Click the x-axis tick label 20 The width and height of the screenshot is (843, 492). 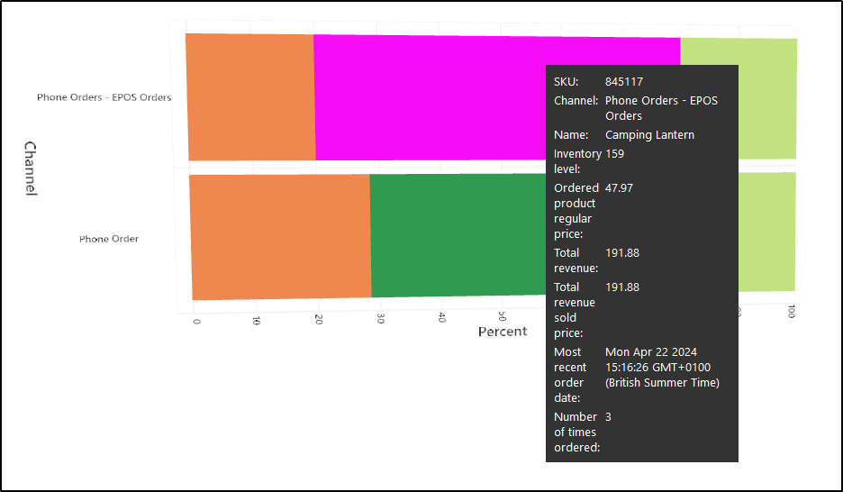(318, 319)
